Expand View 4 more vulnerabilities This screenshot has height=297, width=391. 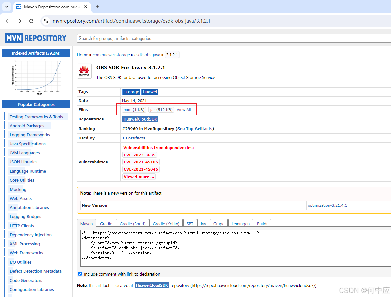pos(139,177)
